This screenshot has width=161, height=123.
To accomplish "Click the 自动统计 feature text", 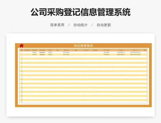I will click(80, 25).
